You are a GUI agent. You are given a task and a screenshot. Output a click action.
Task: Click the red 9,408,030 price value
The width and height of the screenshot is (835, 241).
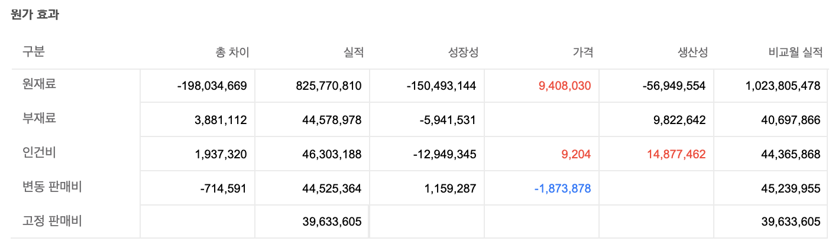(x=564, y=86)
